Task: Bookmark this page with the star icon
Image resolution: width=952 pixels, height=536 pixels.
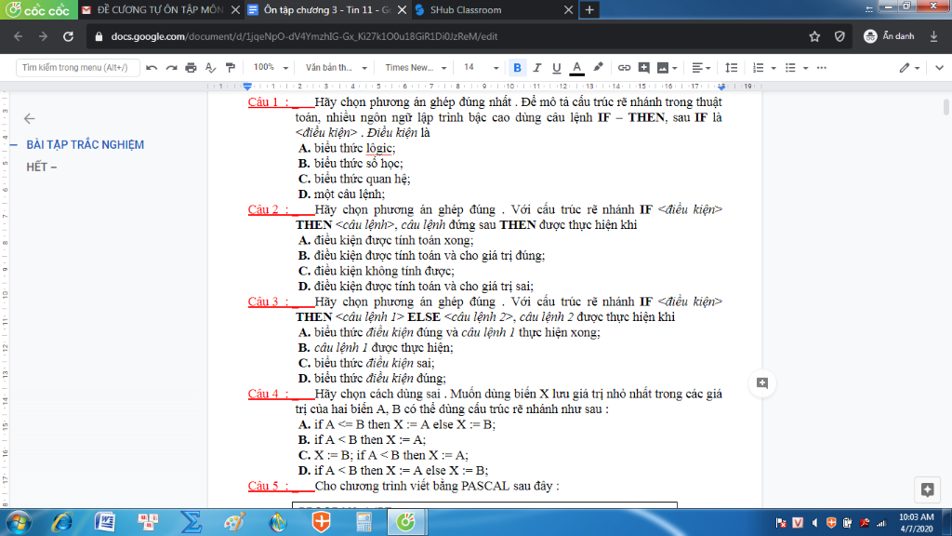Action: 814,36
